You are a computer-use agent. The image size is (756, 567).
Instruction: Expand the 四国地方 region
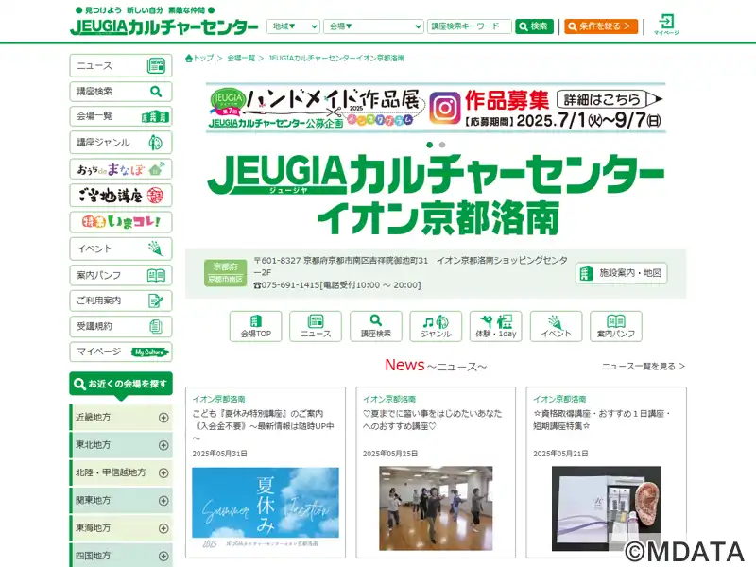tap(121, 556)
